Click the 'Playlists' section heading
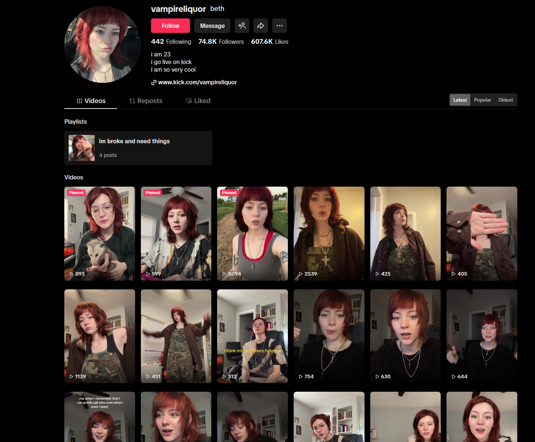This screenshot has height=442, width=535. pyautogui.click(x=75, y=122)
